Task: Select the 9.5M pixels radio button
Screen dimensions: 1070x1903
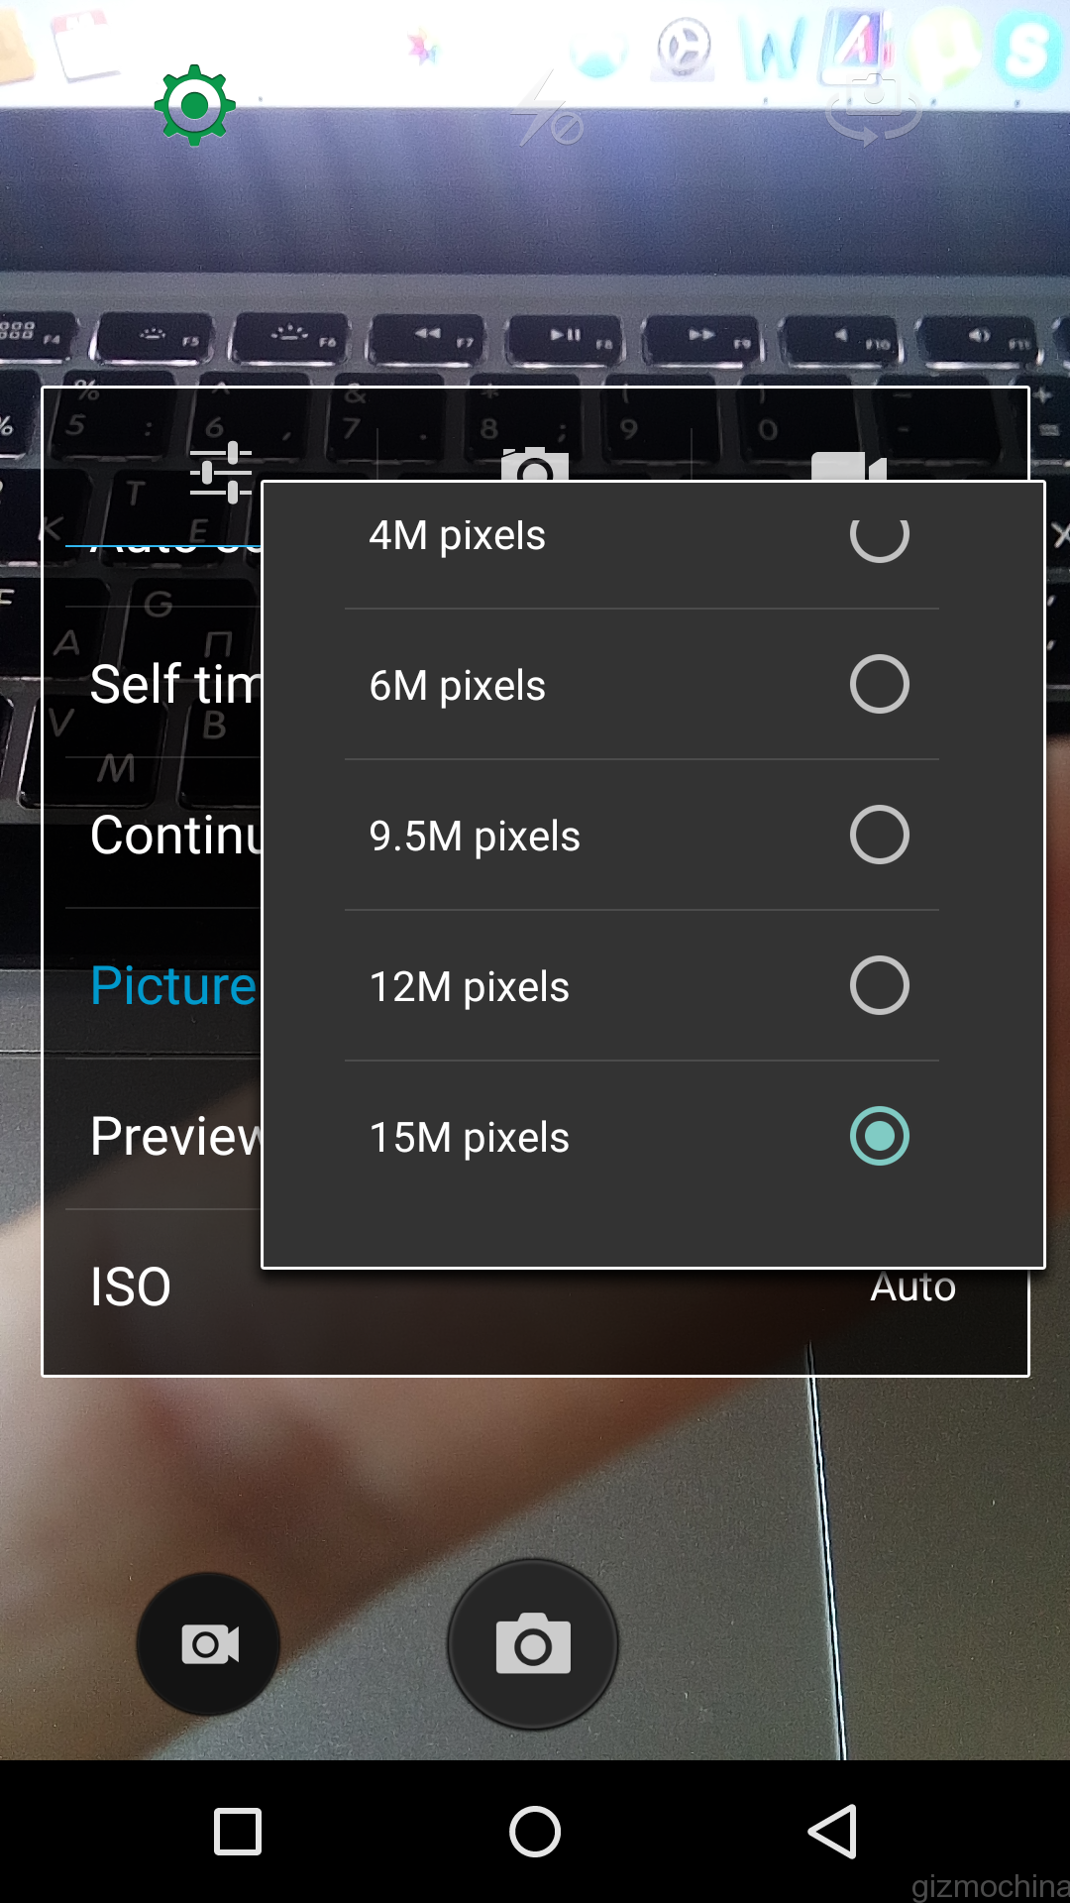Action: (x=879, y=835)
